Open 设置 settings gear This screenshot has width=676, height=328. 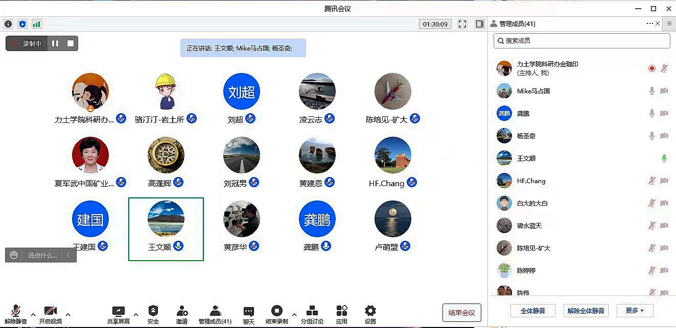point(370,314)
